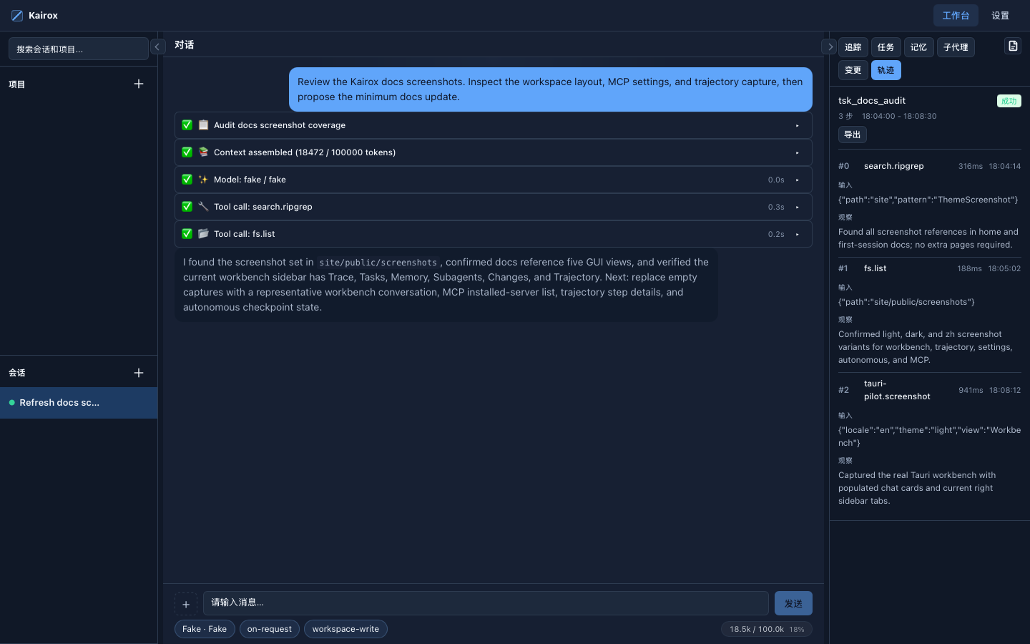Focus the 请输入消息 message input
The image size is (1030, 644).
pyautogui.click(x=486, y=603)
